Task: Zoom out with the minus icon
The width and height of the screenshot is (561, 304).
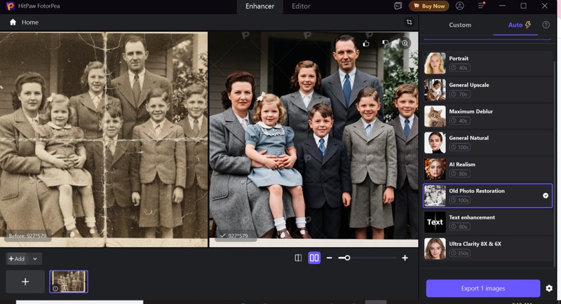Action: click(329, 258)
